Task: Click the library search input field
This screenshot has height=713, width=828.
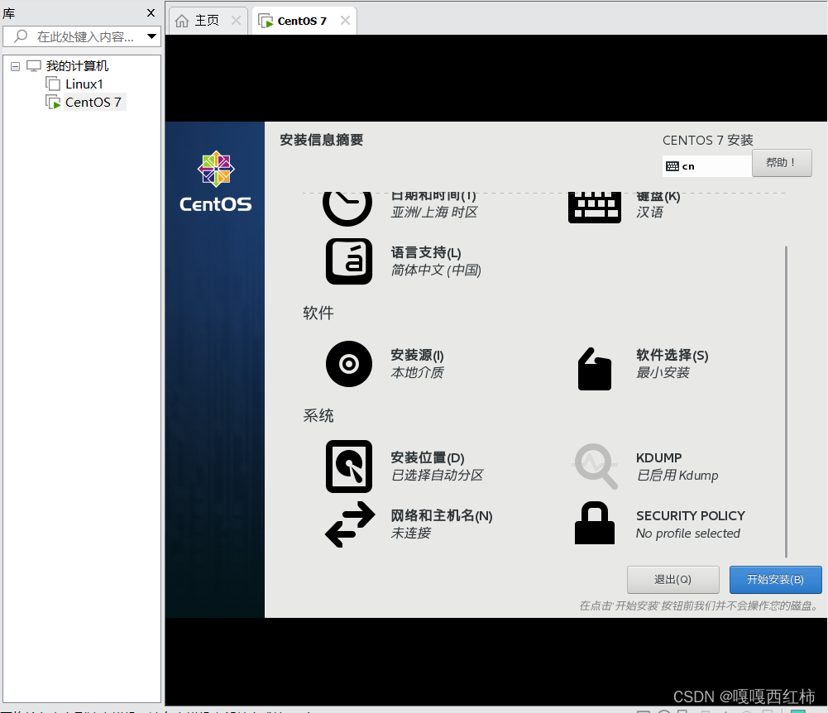Action: point(82,36)
